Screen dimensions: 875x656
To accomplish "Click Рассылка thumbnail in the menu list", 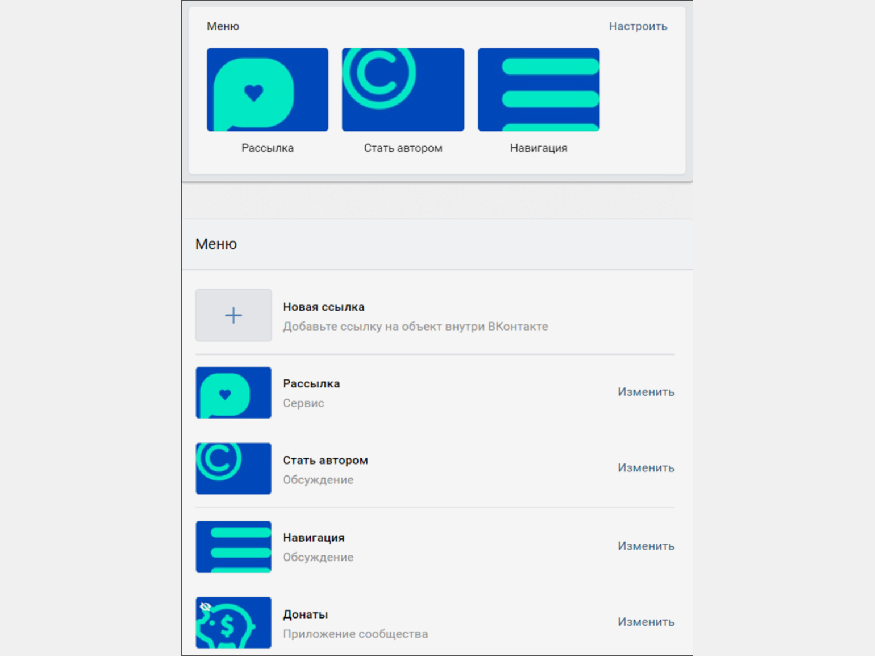I will coord(234,392).
